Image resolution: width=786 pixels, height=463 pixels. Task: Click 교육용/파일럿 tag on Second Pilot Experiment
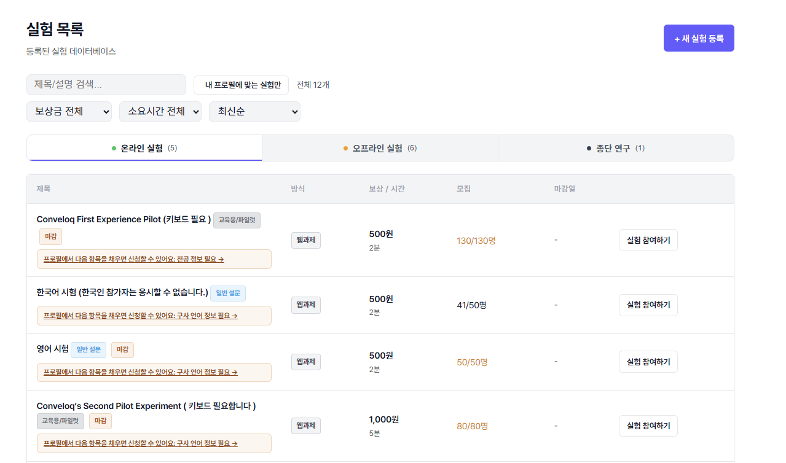coord(60,421)
